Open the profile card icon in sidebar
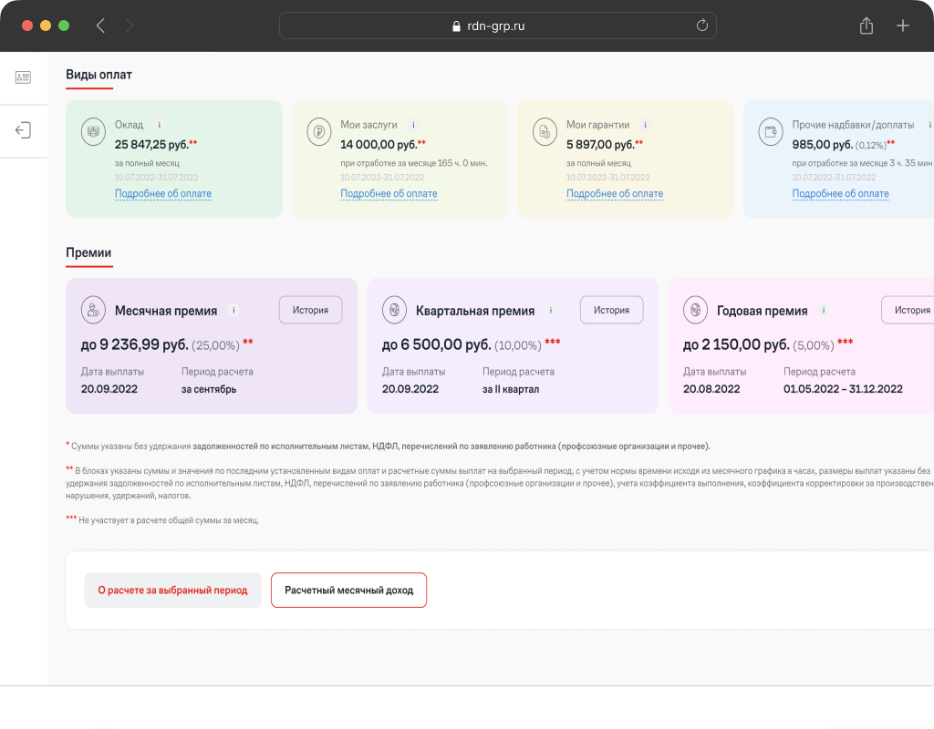 pos(23,77)
